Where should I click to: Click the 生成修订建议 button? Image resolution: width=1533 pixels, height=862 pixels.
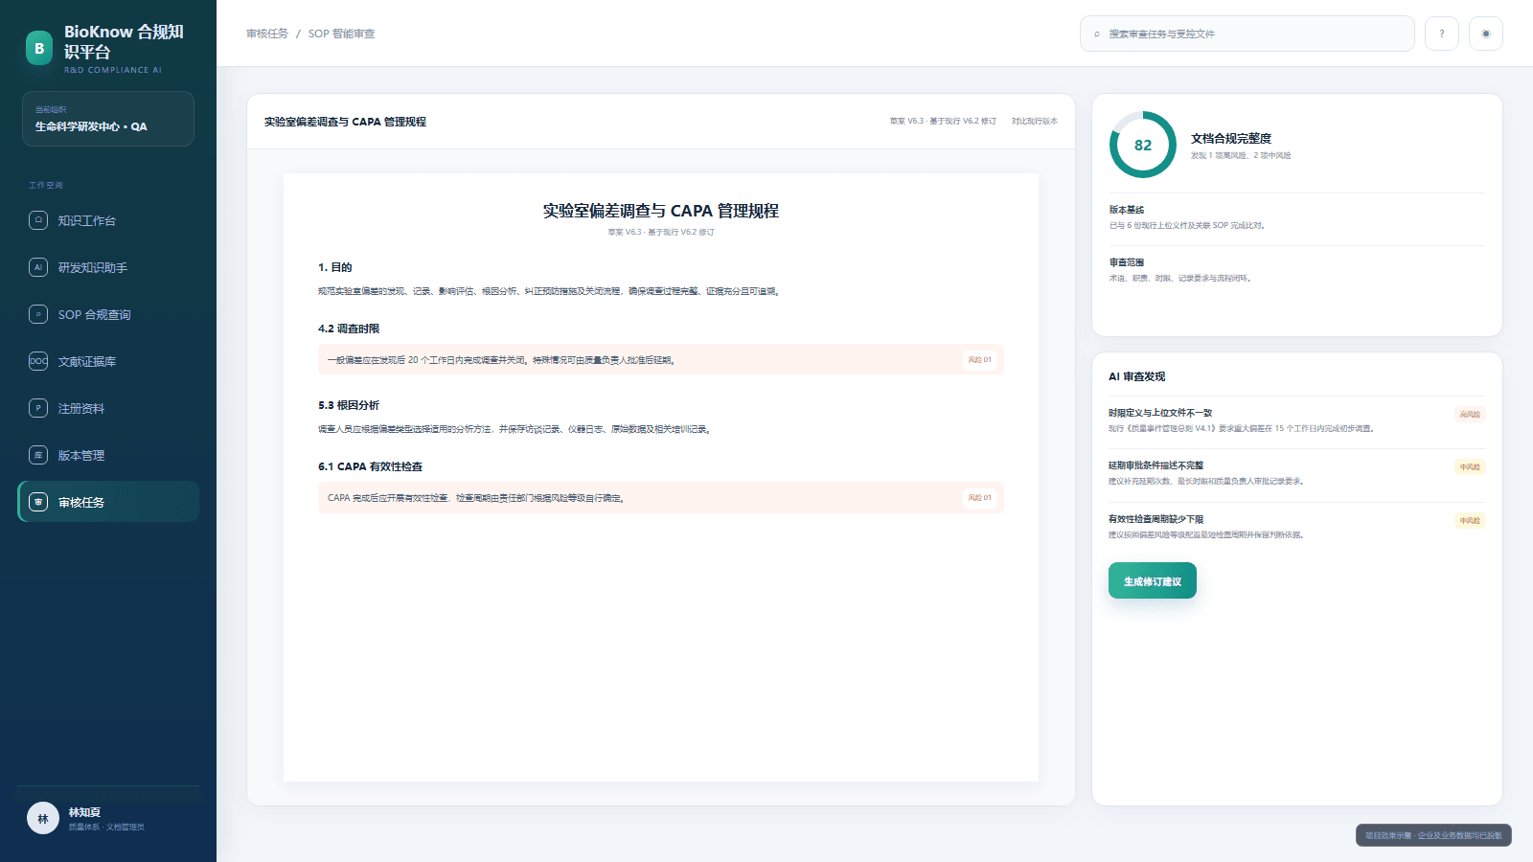(x=1153, y=580)
